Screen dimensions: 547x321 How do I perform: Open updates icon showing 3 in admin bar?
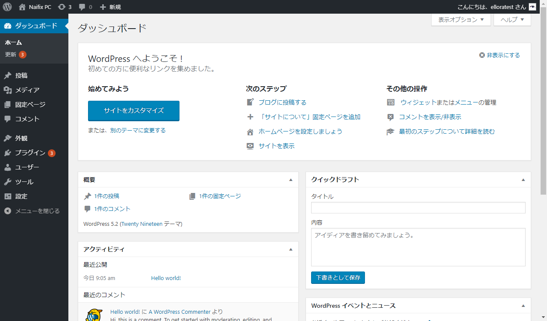tap(62, 7)
